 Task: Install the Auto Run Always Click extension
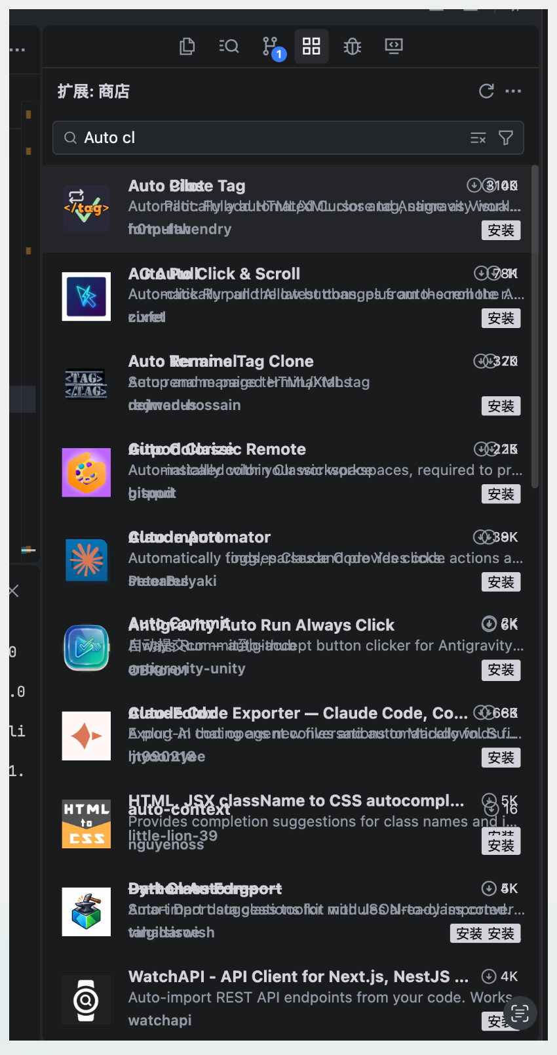click(x=501, y=670)
